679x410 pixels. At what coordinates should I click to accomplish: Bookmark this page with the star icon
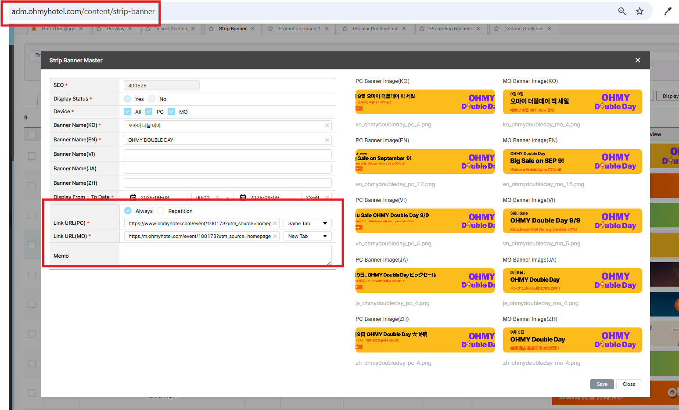tap(639, 11)
